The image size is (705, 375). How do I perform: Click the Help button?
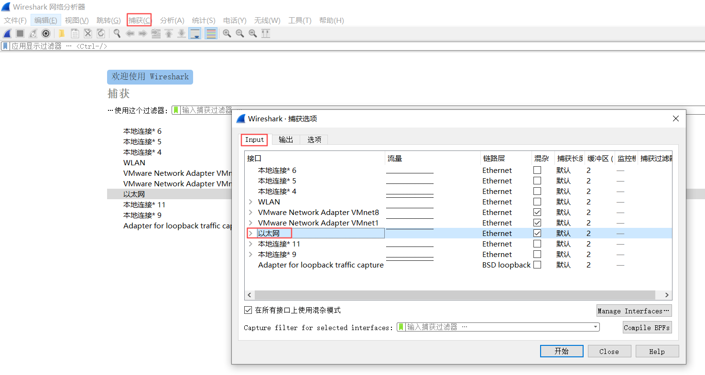657,351
